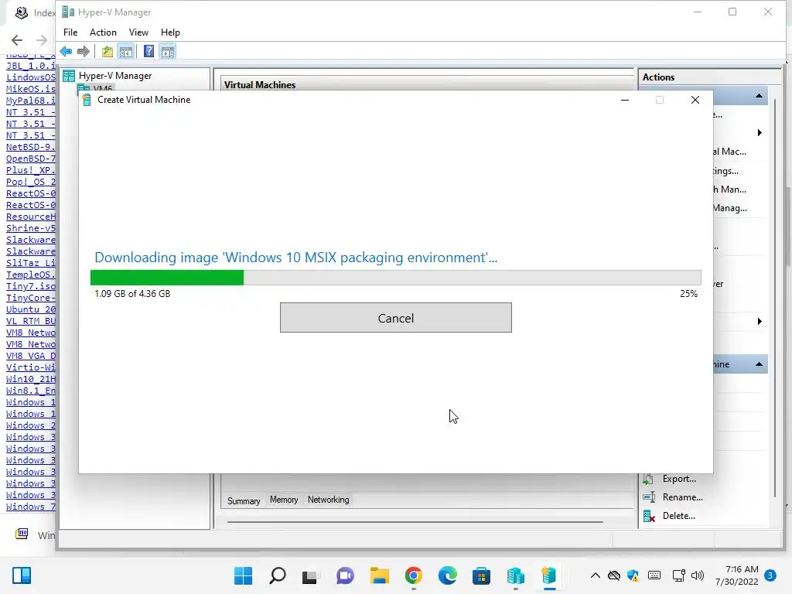The width and height of the screenshot is (792, 594).
Task: Switch to the Memory tab
Action: 284,500
